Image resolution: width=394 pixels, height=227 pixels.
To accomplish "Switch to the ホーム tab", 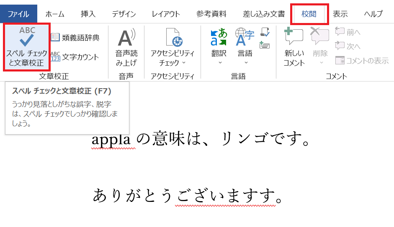I will [55, 14].
